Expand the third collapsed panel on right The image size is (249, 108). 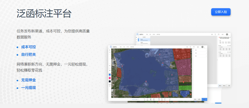coord(200,56)
